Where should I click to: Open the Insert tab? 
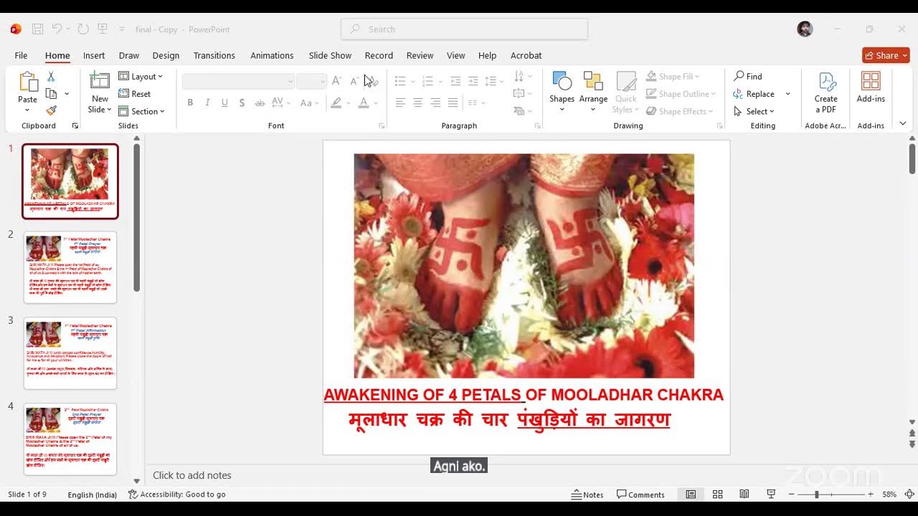94,55
